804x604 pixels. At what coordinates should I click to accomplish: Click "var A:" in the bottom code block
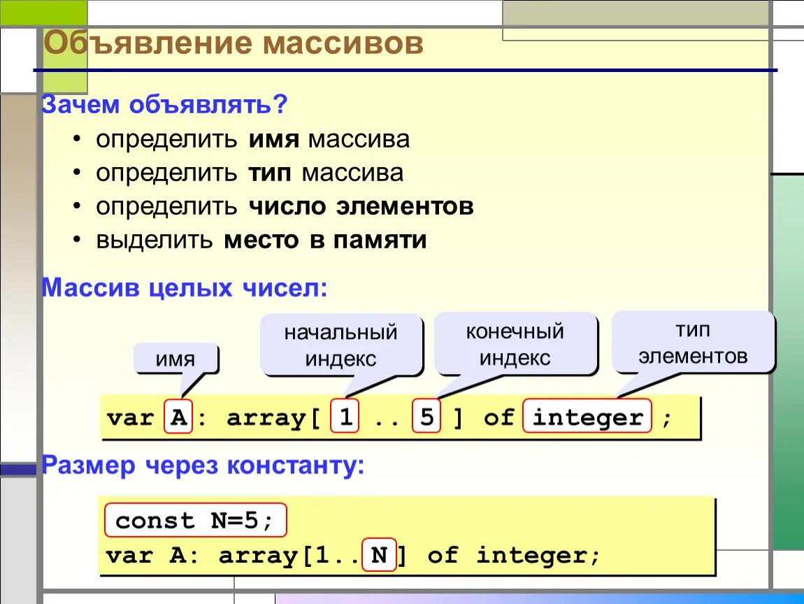[x=152, y=555]
